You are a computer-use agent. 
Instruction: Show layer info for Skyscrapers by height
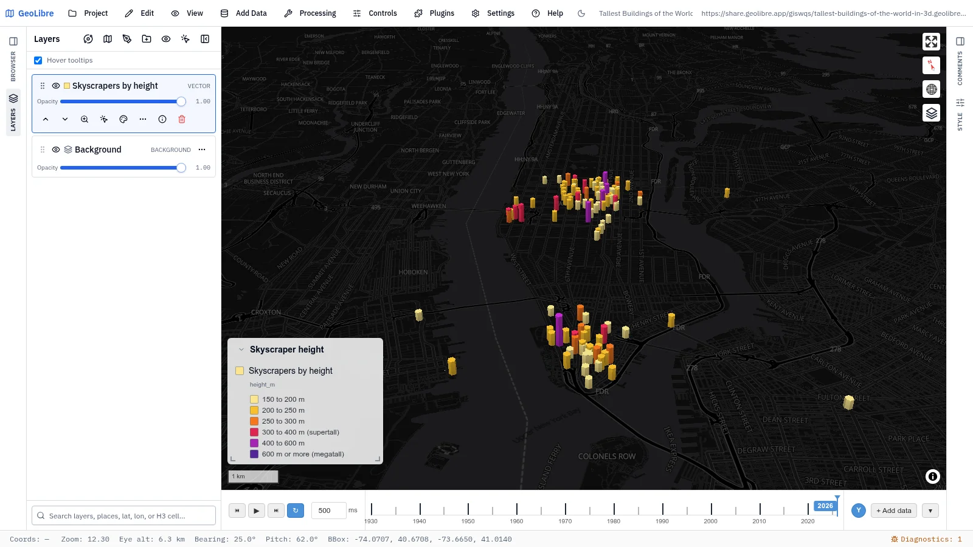coord(162,119)
